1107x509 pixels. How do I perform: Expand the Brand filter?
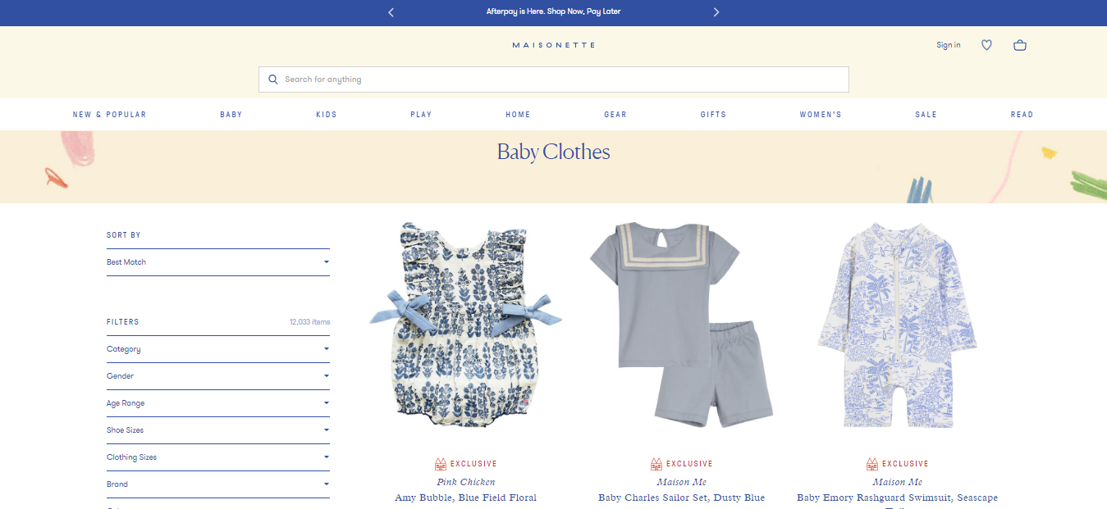tap(218, 484)
